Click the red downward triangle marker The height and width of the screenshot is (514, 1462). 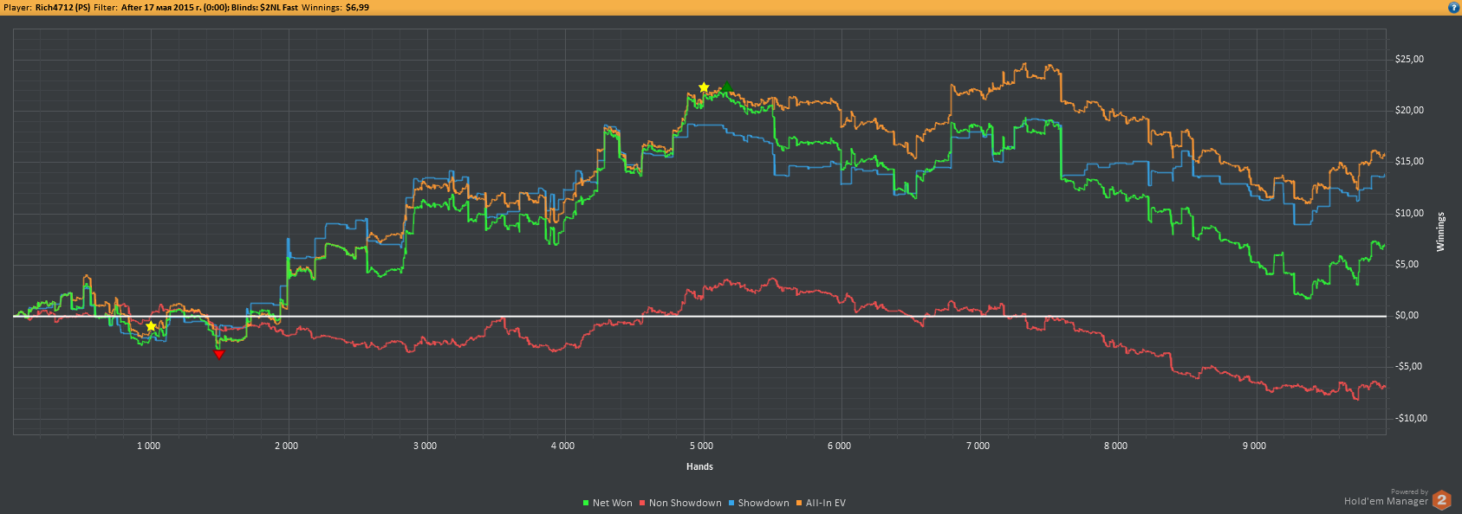pos(218,354)
